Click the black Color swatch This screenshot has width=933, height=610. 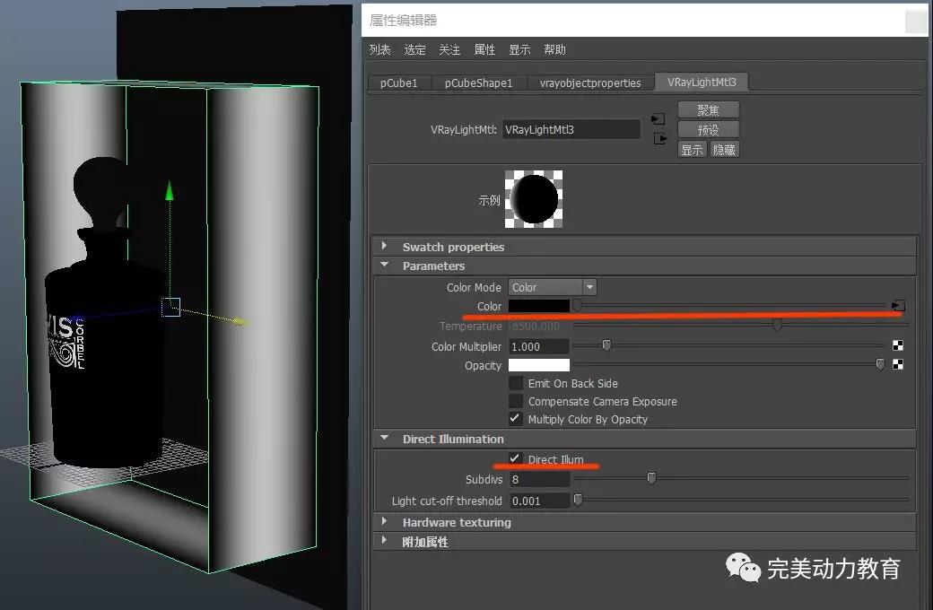pyautogui.click(x=539, y=306)
